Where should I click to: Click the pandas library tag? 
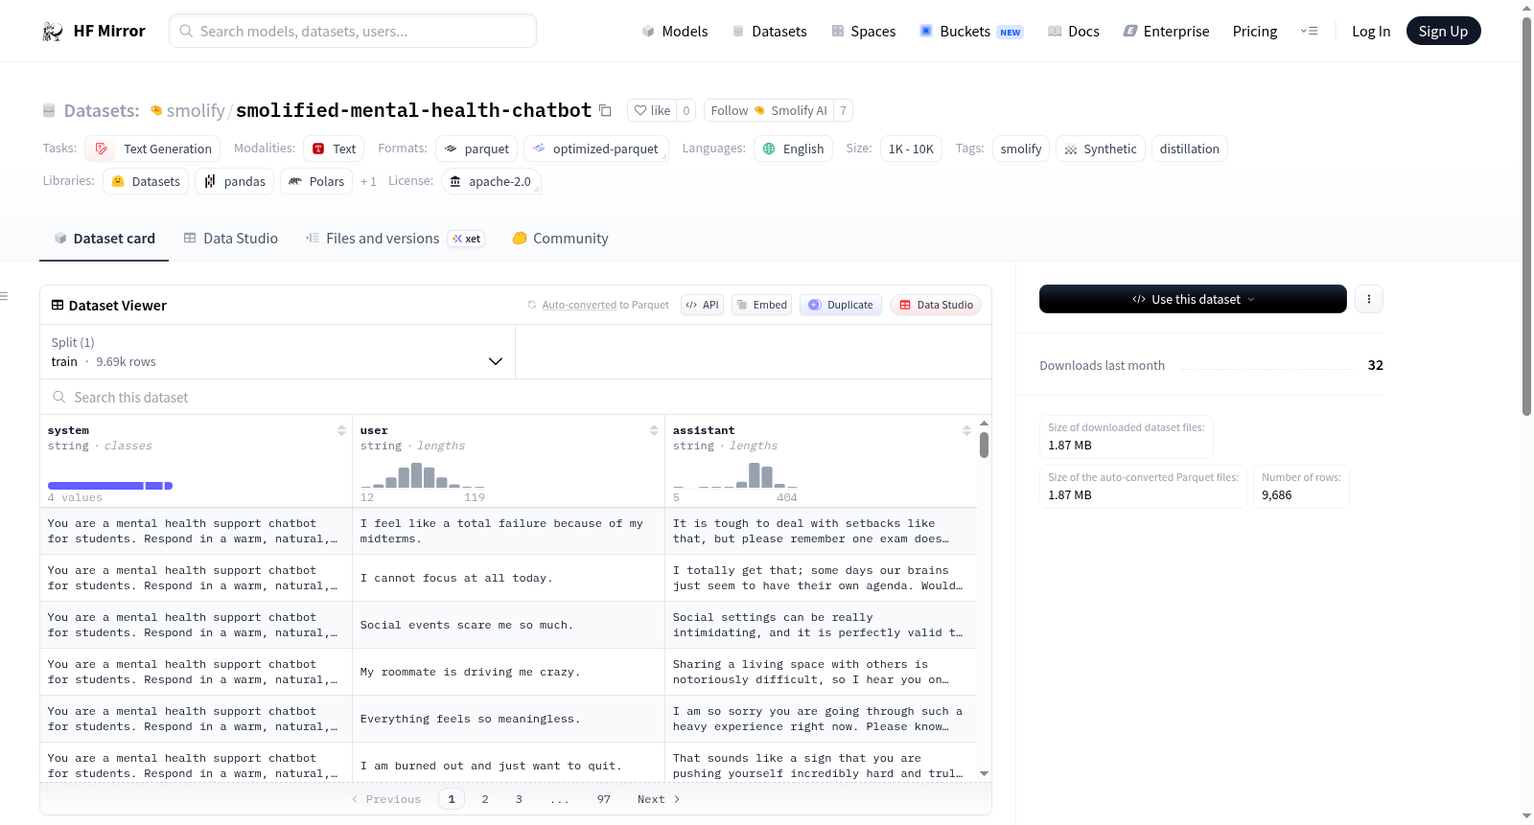(235, 181)
